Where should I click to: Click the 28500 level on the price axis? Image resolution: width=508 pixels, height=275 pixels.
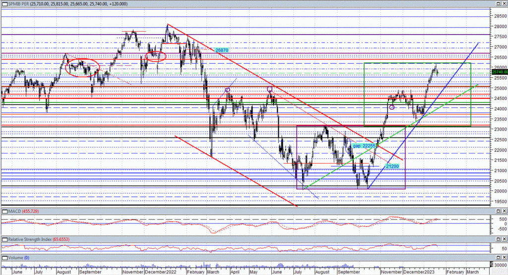(501, 16)
